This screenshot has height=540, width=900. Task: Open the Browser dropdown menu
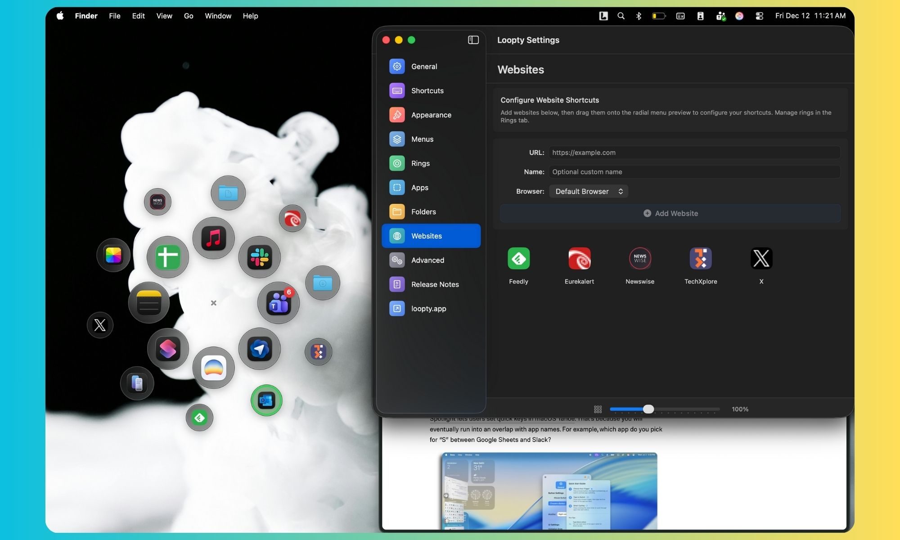coord(588,191)
